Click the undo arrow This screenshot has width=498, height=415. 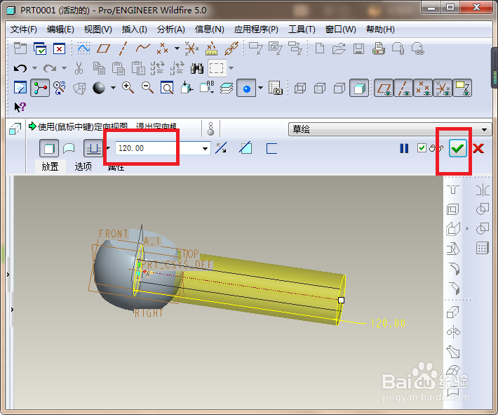tap(20, 68)
